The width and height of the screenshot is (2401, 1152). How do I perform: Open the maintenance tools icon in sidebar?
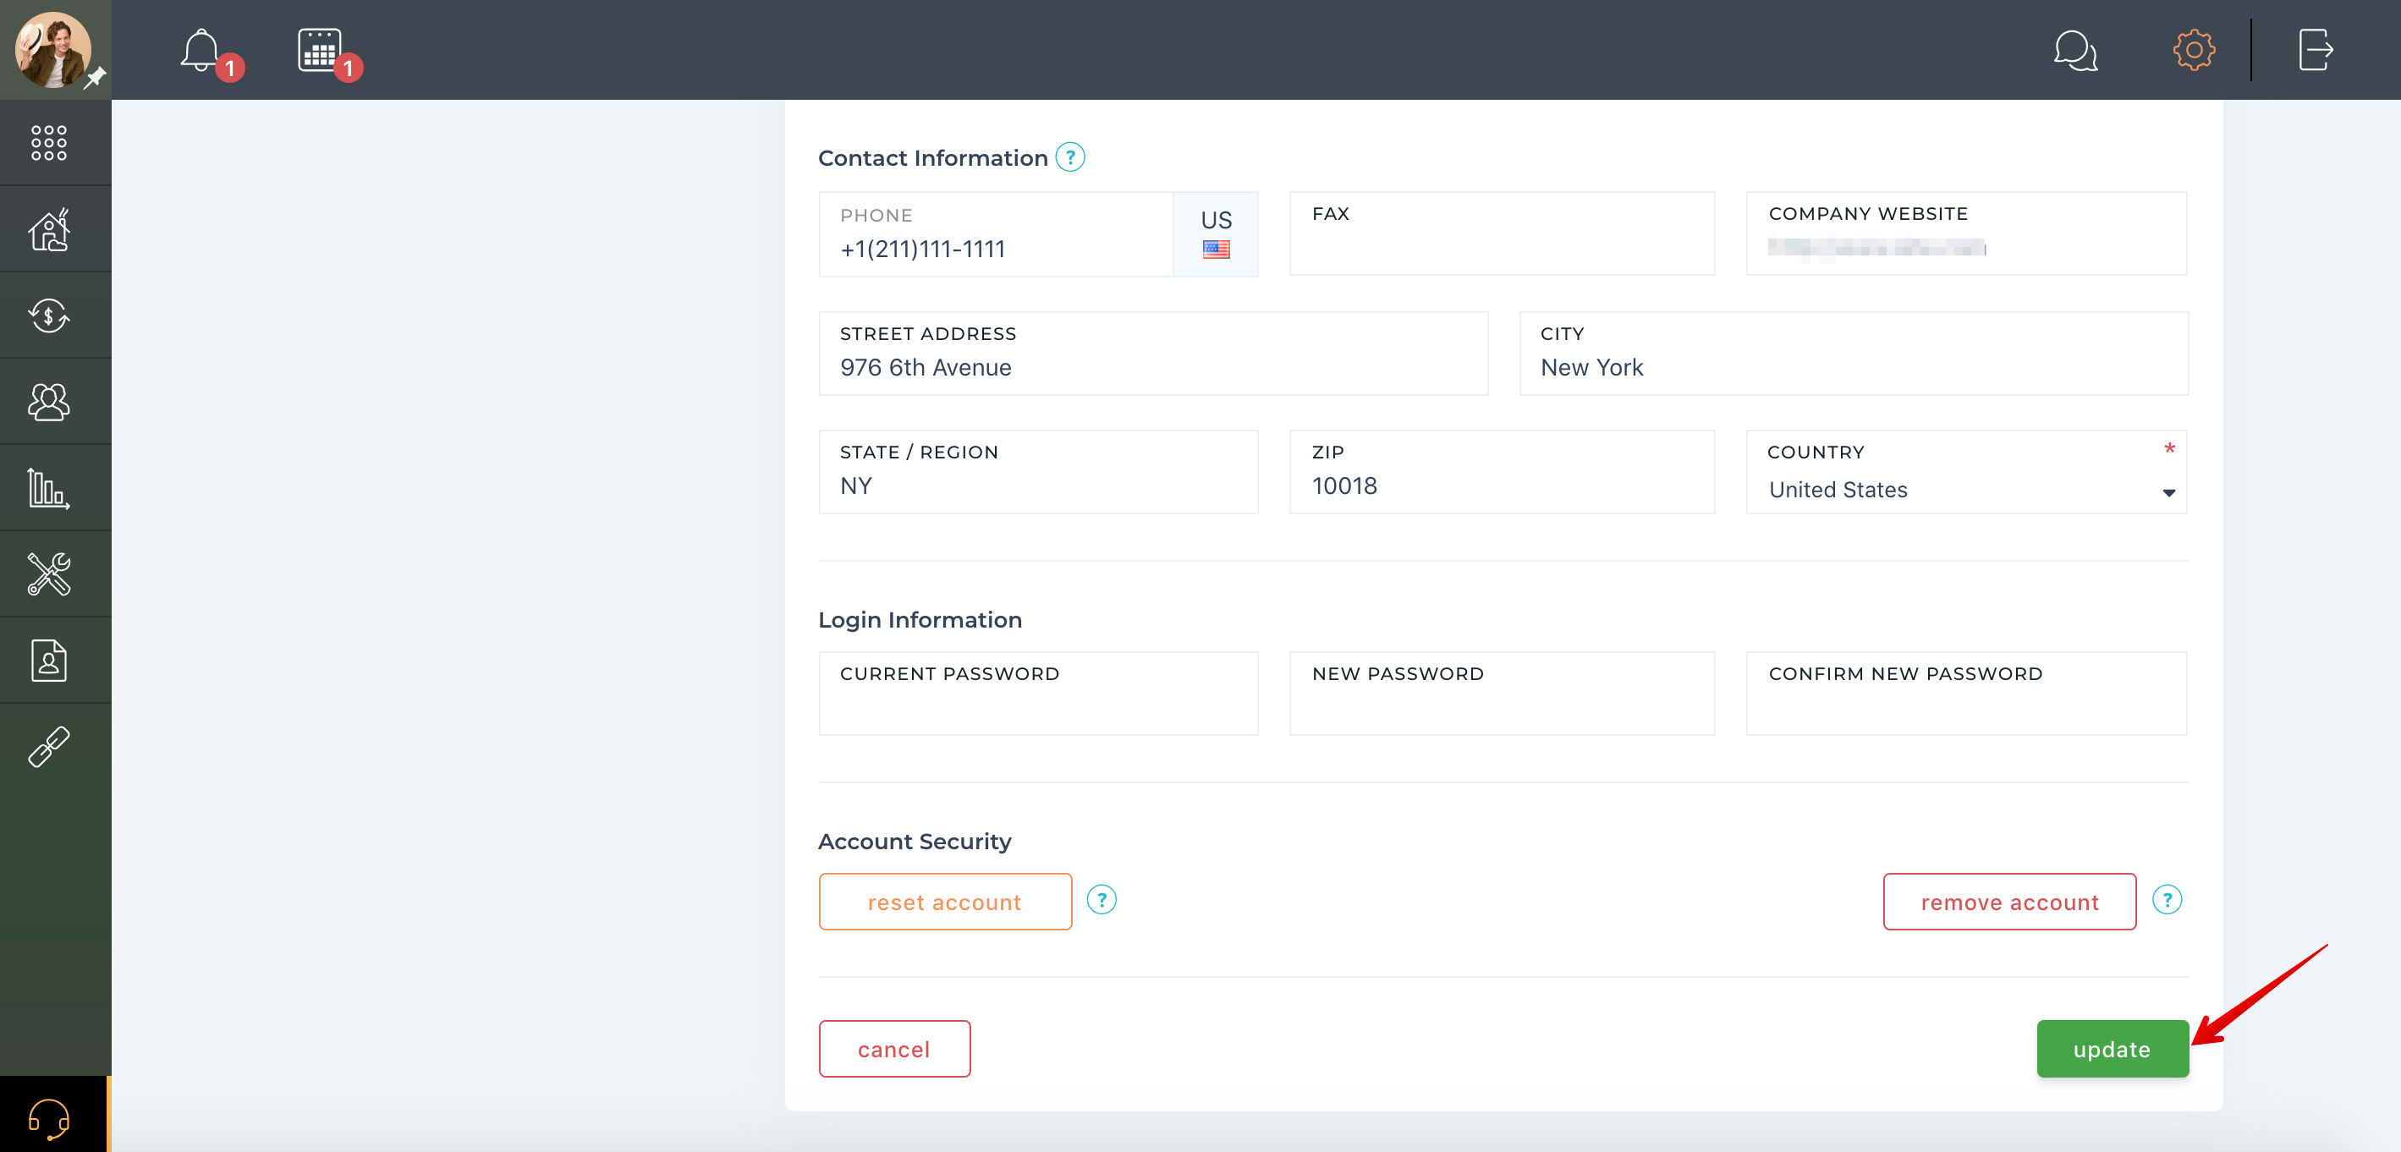click(48, 573)
